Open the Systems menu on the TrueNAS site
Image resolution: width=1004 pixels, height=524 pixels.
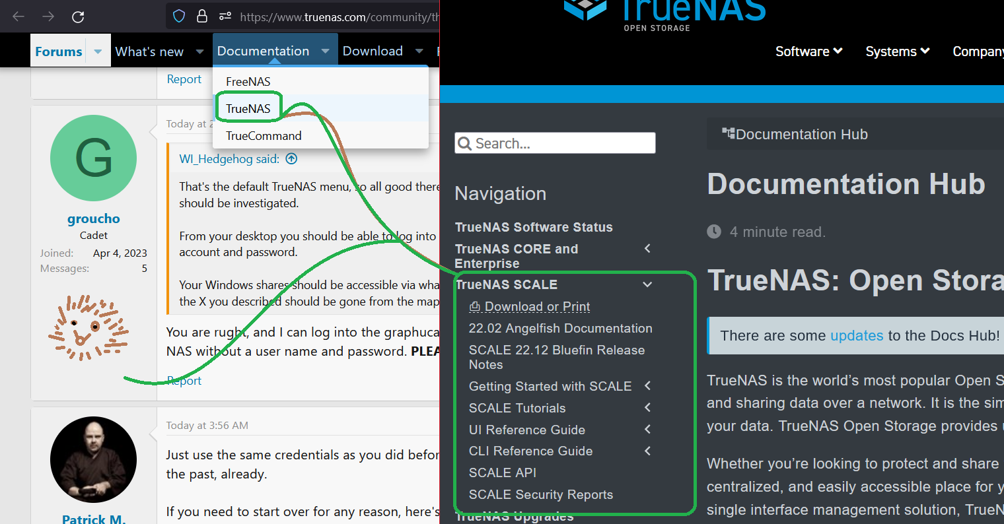tap(898, 51)
